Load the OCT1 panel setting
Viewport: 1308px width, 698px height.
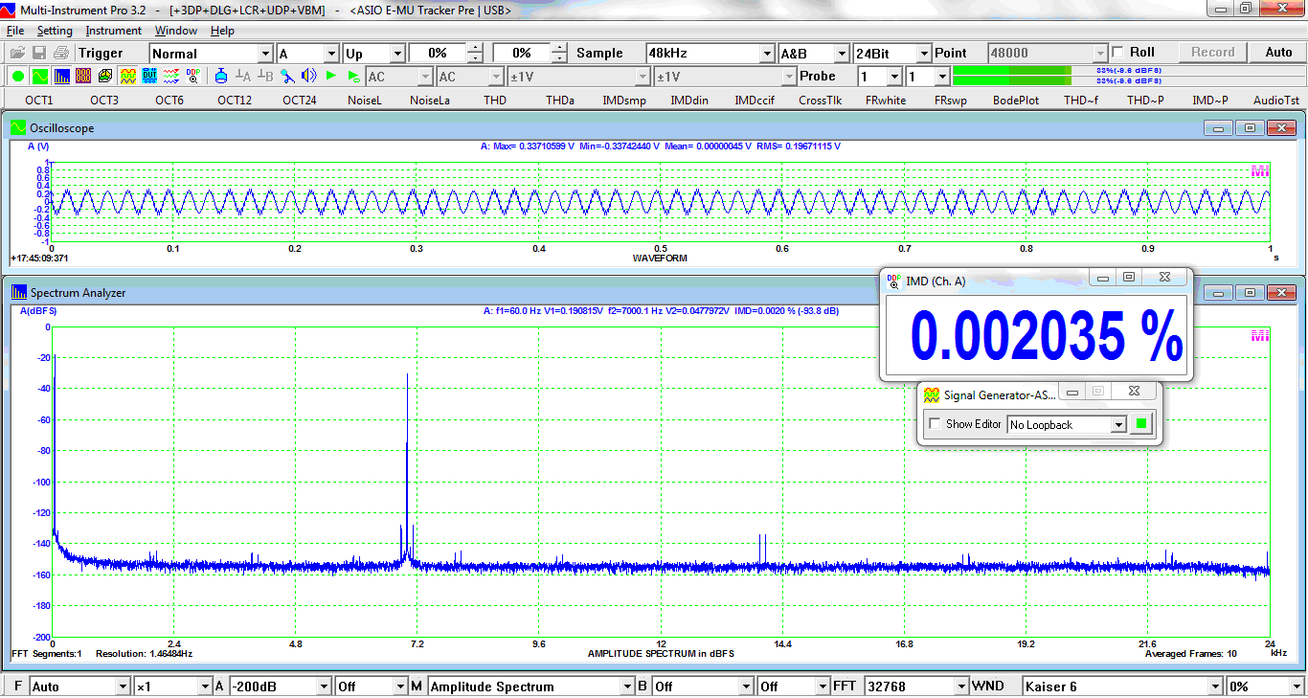click(39, 100)
